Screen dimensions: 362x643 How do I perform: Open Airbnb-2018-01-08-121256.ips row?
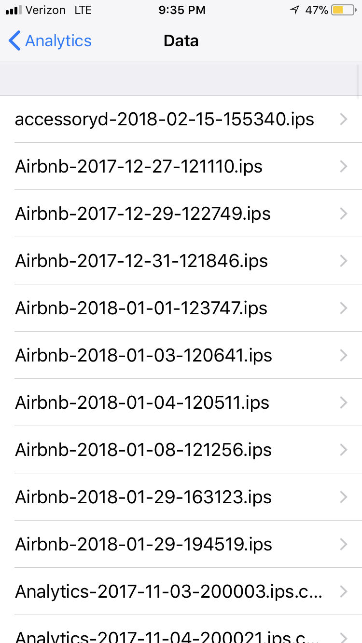click(x=143, y=450)
